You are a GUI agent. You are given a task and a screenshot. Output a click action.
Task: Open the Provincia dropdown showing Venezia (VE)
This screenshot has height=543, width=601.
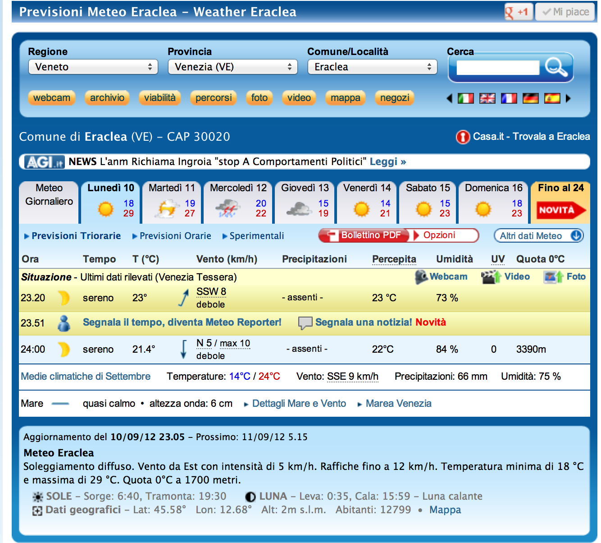[233, 67]
